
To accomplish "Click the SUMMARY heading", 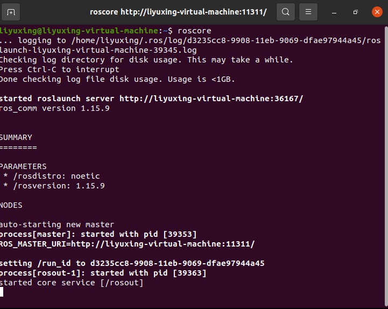I will [x=16, y=137].
